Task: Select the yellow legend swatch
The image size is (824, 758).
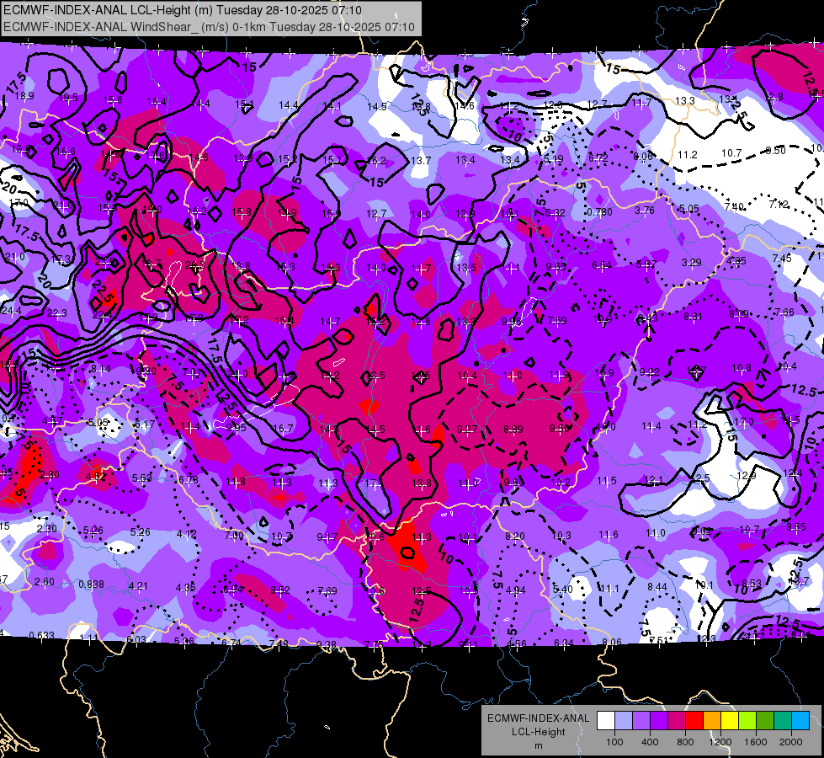Action: [x=730, y=721]
